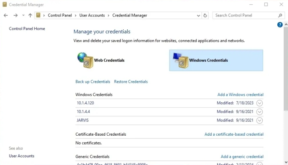This screenshot has width=288, height=165.
Task: Click the search magnifier icon
Action: (280, 16)
